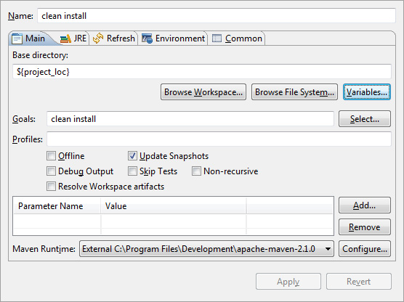
Task: Add a new parameter entry
Action: click(x=365, y=205)
